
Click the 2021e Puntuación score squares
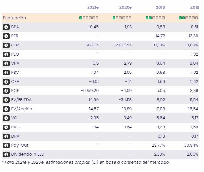[x=89, y=18]
